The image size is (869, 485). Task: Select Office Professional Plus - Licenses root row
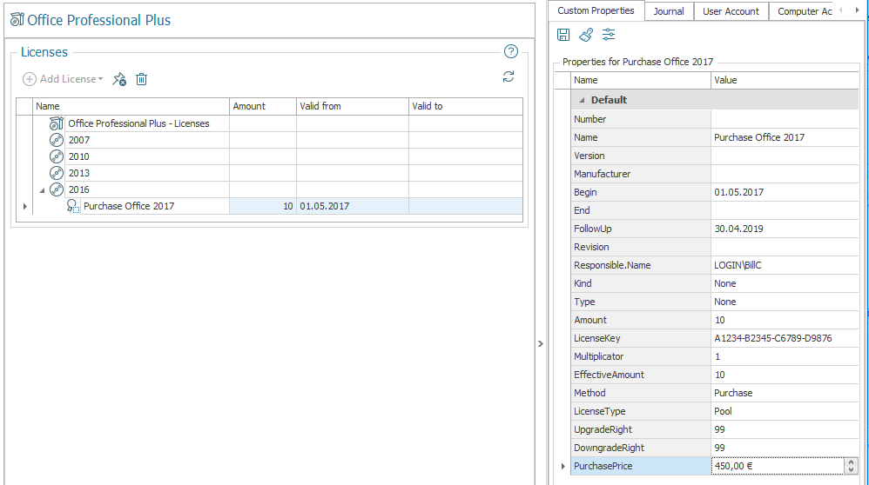(x=269, y=123)
